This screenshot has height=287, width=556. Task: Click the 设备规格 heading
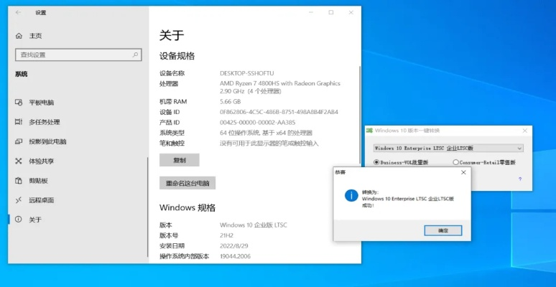pos(177,56)
